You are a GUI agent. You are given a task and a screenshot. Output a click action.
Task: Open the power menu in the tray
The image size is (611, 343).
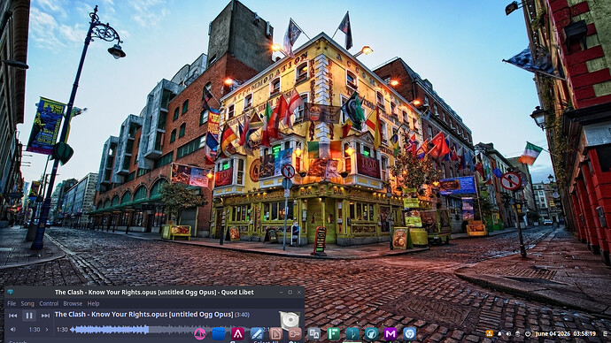(528, 333)
